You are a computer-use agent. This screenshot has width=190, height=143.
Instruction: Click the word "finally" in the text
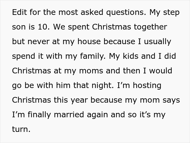[x=38, y=115]
